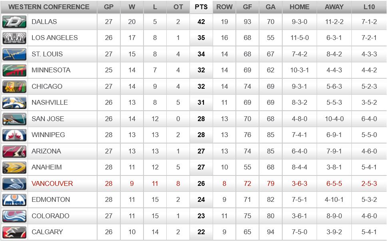Sort table by GP column header
Image resolution: width=387 pixels, height=241 pixels.
[108, 7]
